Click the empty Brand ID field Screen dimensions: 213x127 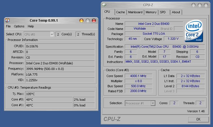178,29
